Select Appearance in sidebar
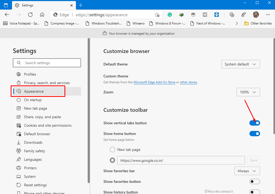 [x=47, y=91]
